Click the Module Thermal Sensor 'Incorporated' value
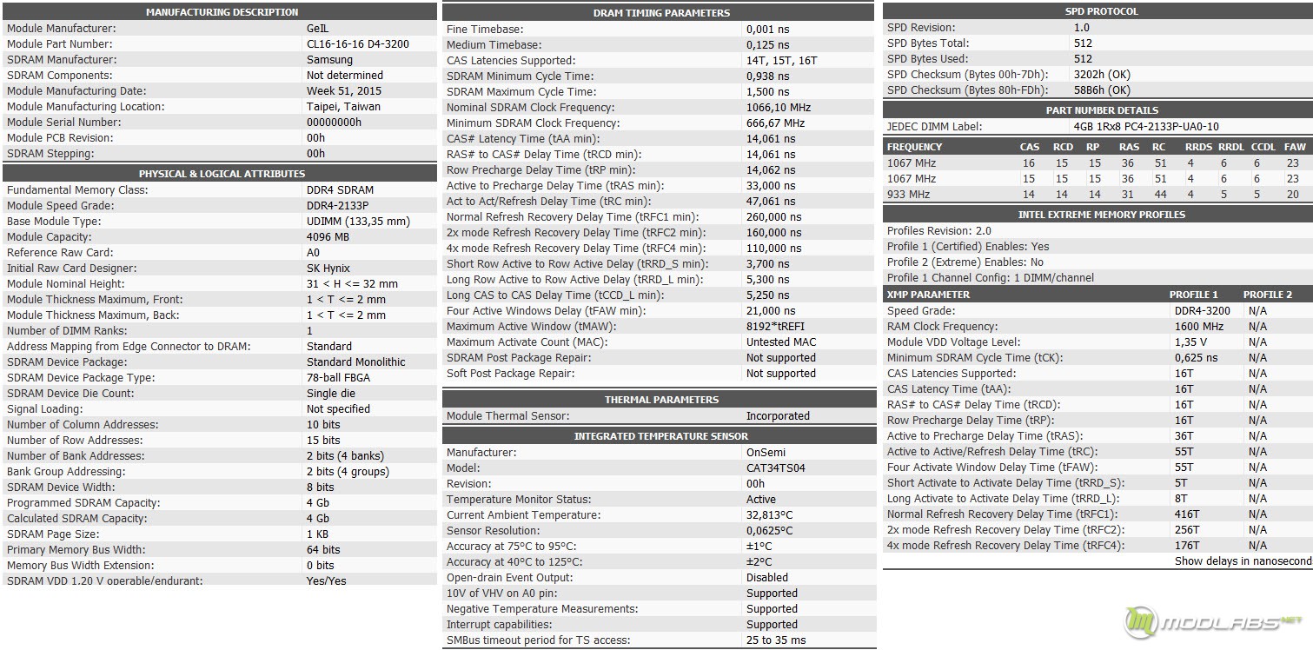Screen dimensions: 1313x650 point(778,416)
